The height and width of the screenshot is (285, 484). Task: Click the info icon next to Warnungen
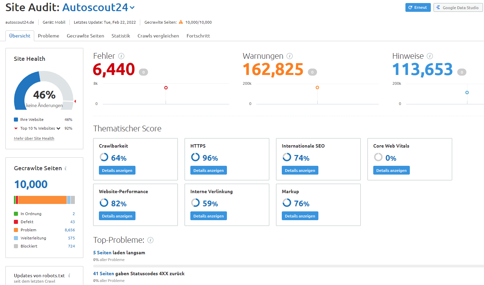290,56
